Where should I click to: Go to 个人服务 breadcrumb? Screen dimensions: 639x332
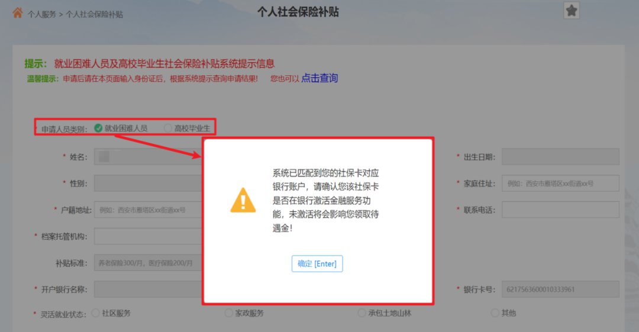[41, 14]
